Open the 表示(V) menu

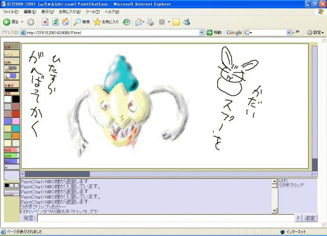click(48, 12)
